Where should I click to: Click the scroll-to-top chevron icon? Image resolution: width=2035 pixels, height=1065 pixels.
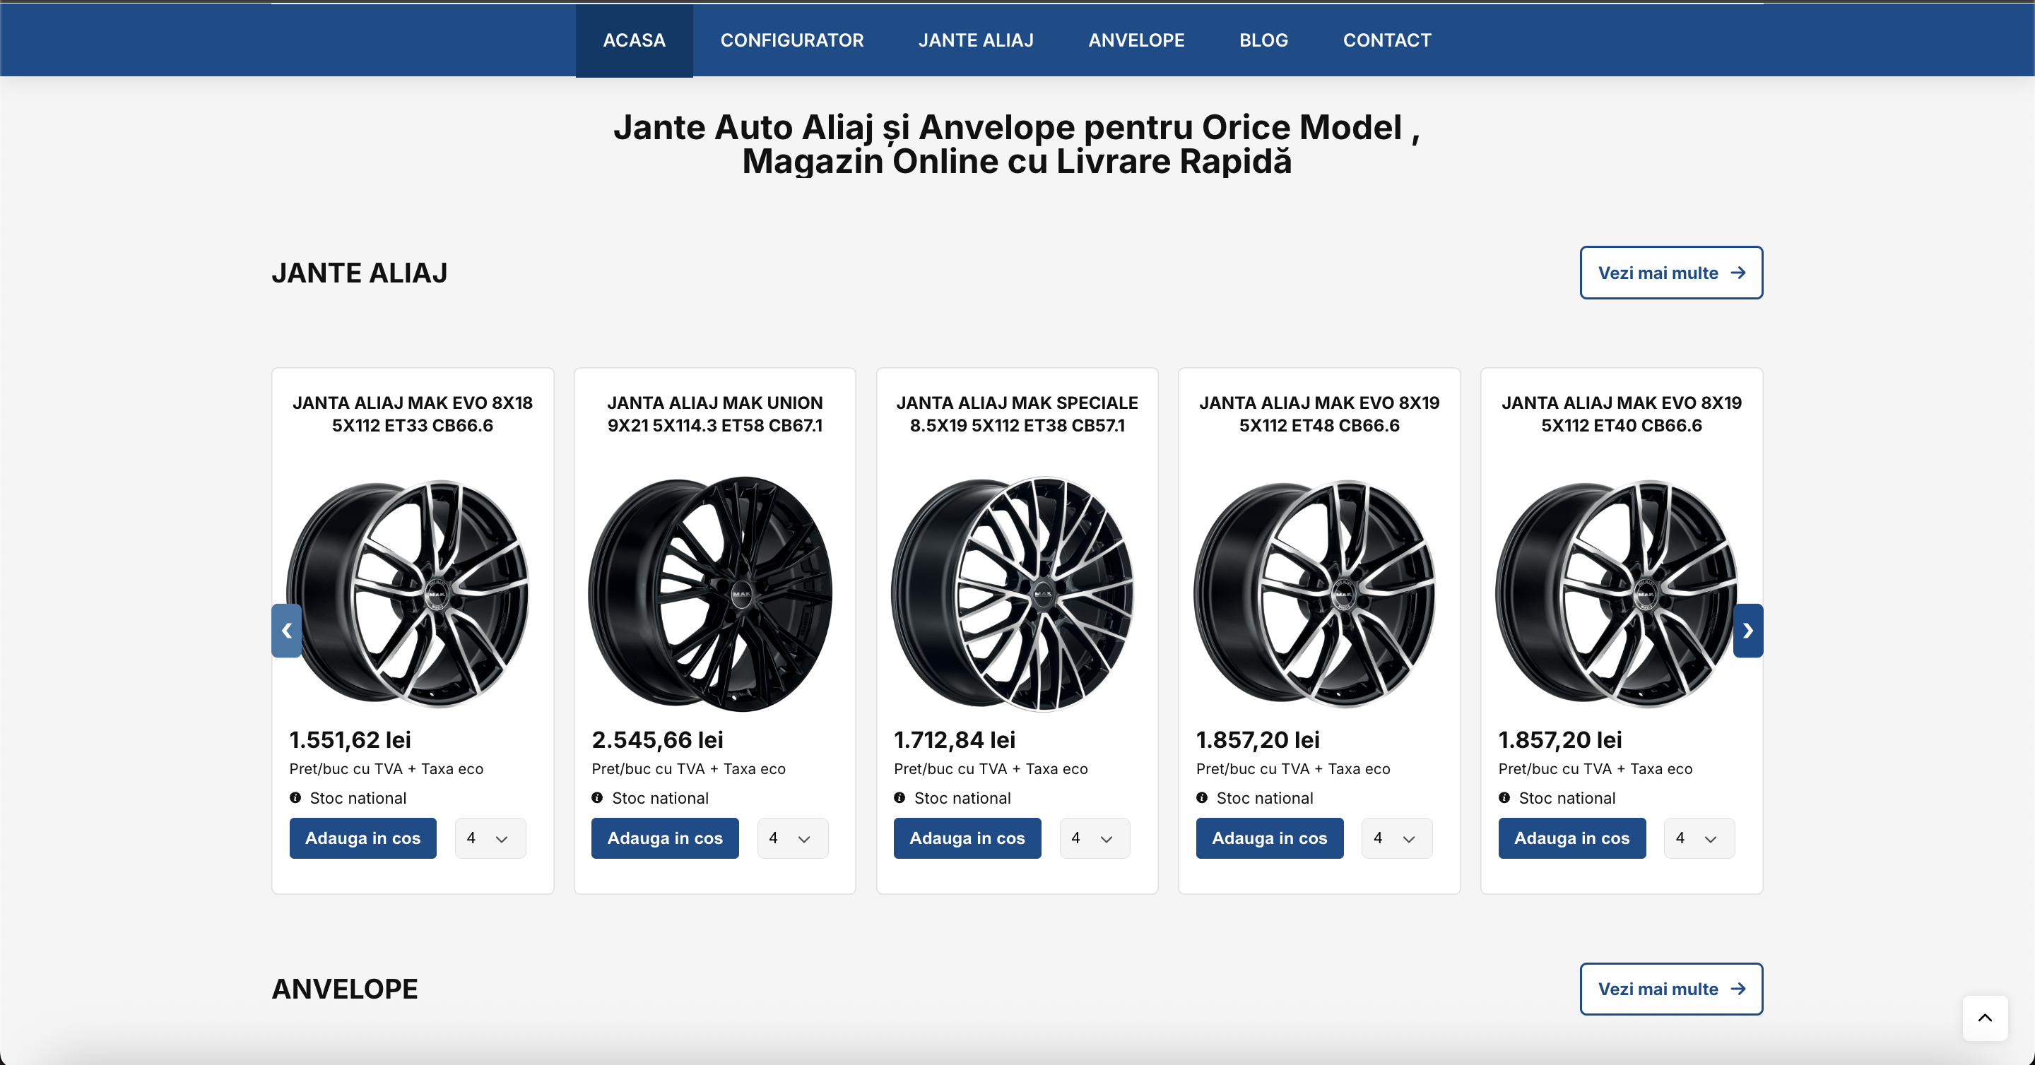1984,1018
